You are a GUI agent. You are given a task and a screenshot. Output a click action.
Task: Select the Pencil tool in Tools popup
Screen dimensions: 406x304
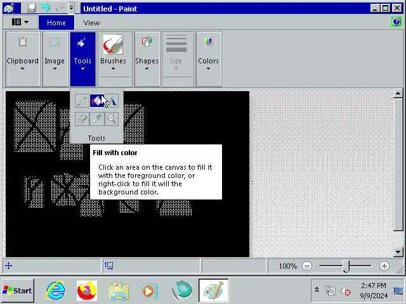pos(82,101)
